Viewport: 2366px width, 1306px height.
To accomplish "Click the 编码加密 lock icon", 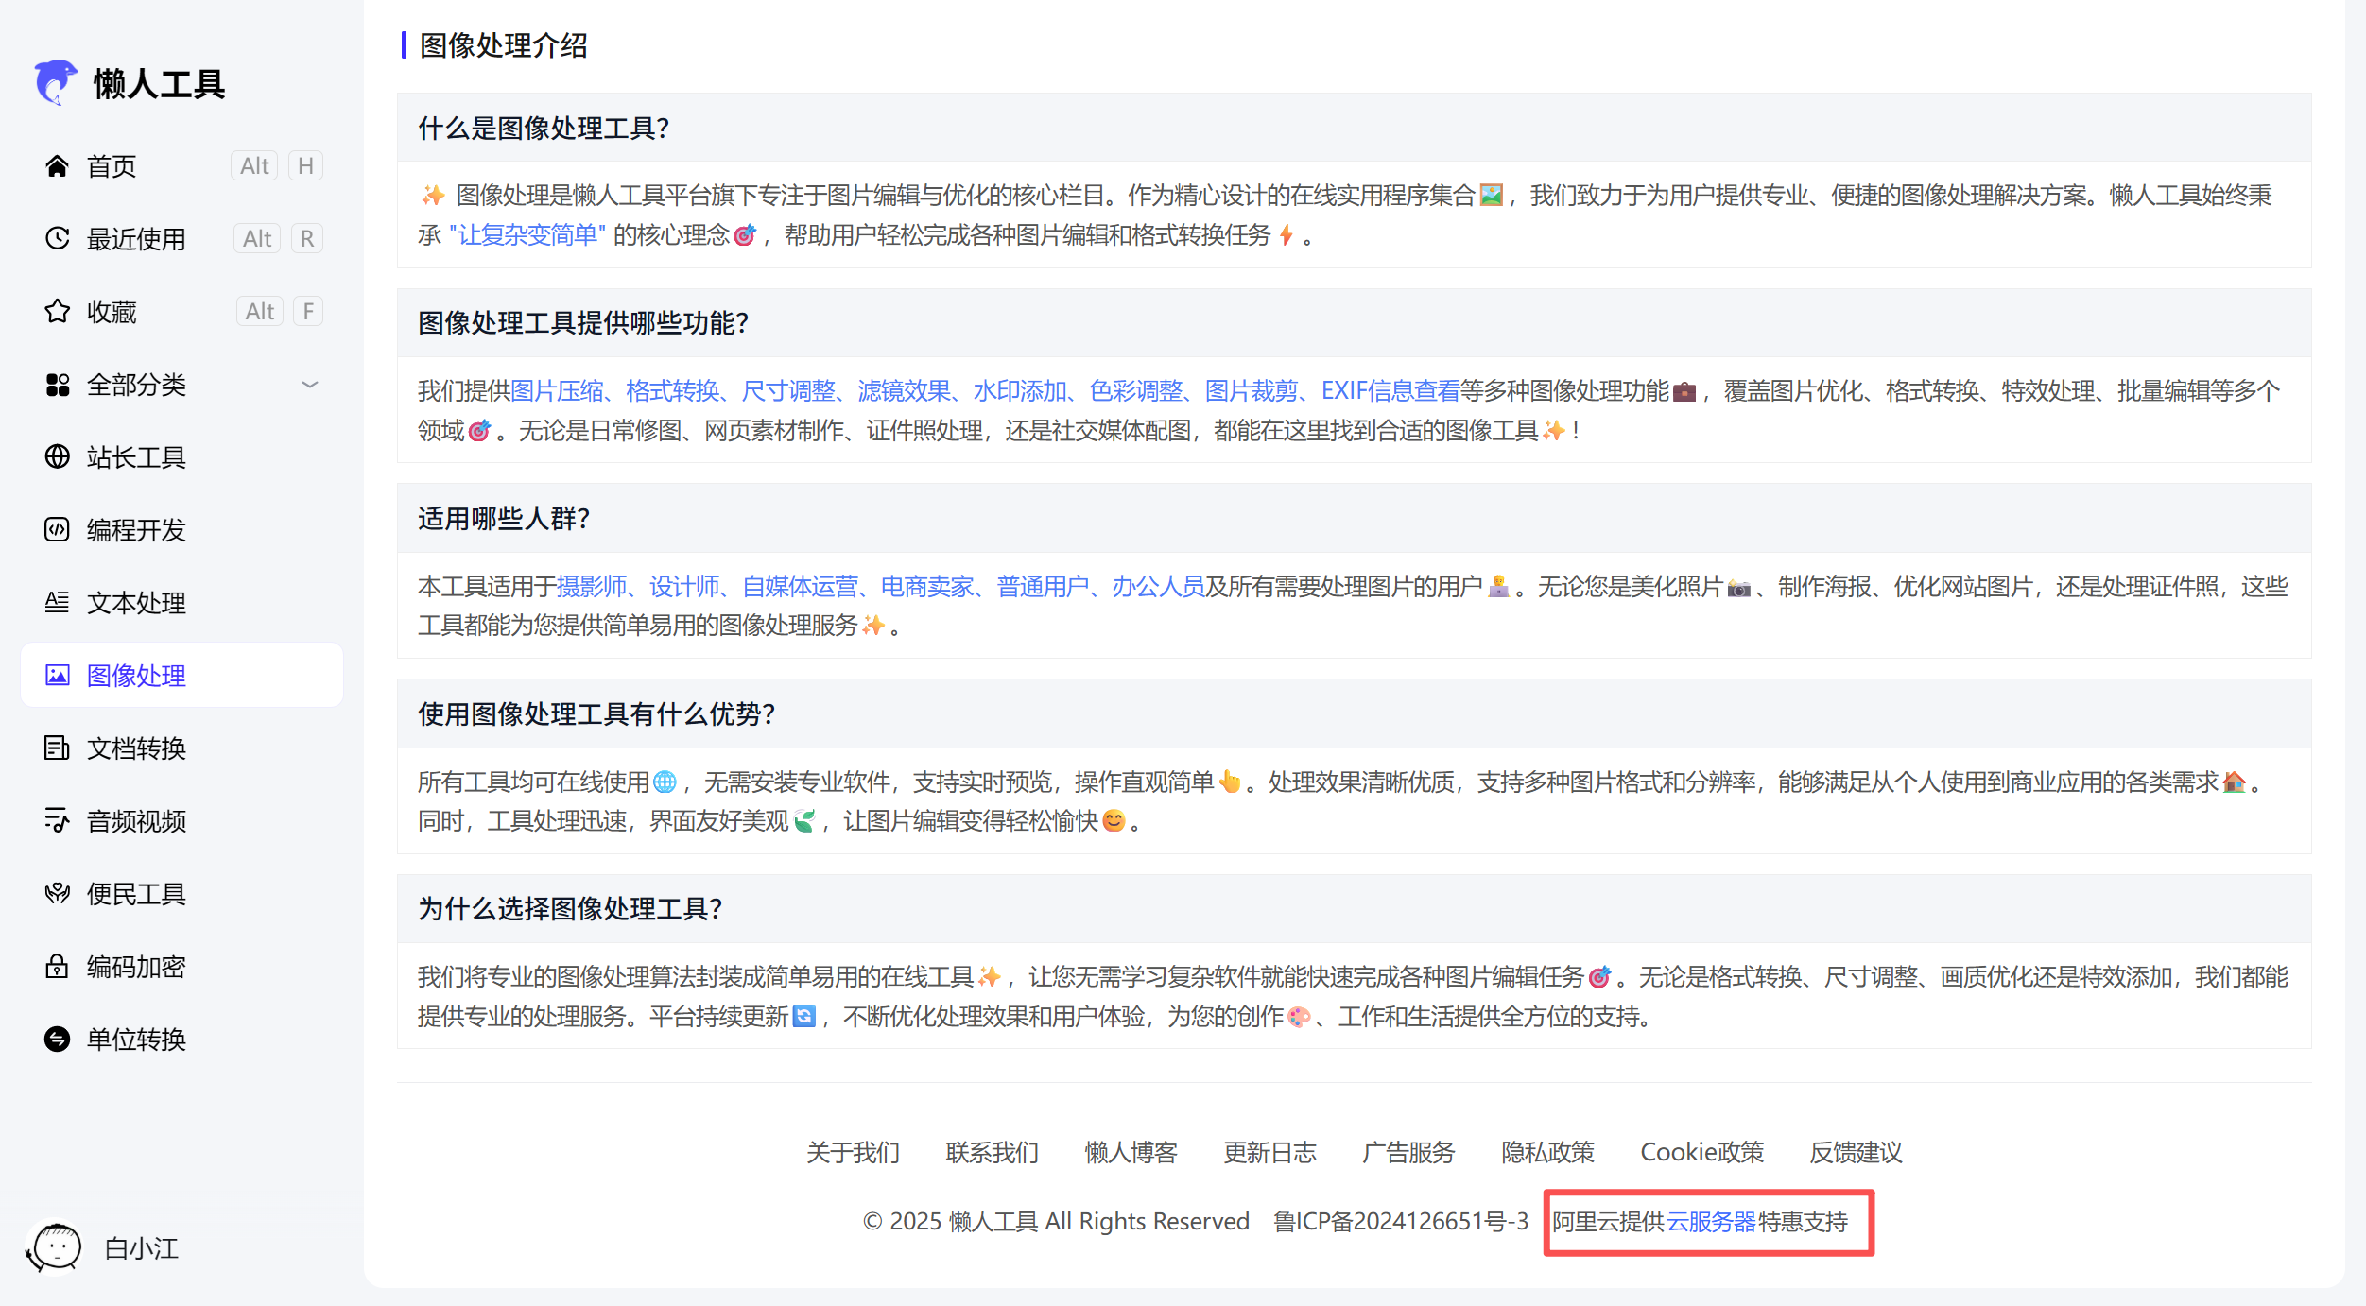I will [x=57, y=966].
